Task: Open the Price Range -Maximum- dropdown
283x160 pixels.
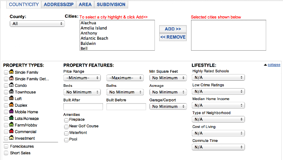Action: 125,78
